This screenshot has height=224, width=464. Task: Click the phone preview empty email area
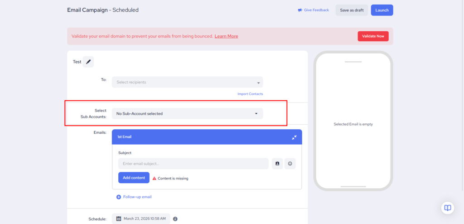pyautogui.click(x=353, y=124)
